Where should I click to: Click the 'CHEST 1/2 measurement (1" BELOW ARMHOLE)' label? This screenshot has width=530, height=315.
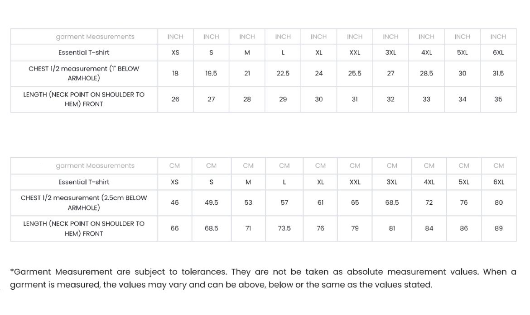84,74
